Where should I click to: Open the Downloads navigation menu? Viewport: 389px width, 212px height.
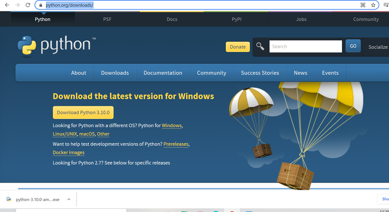click(115, 73)
